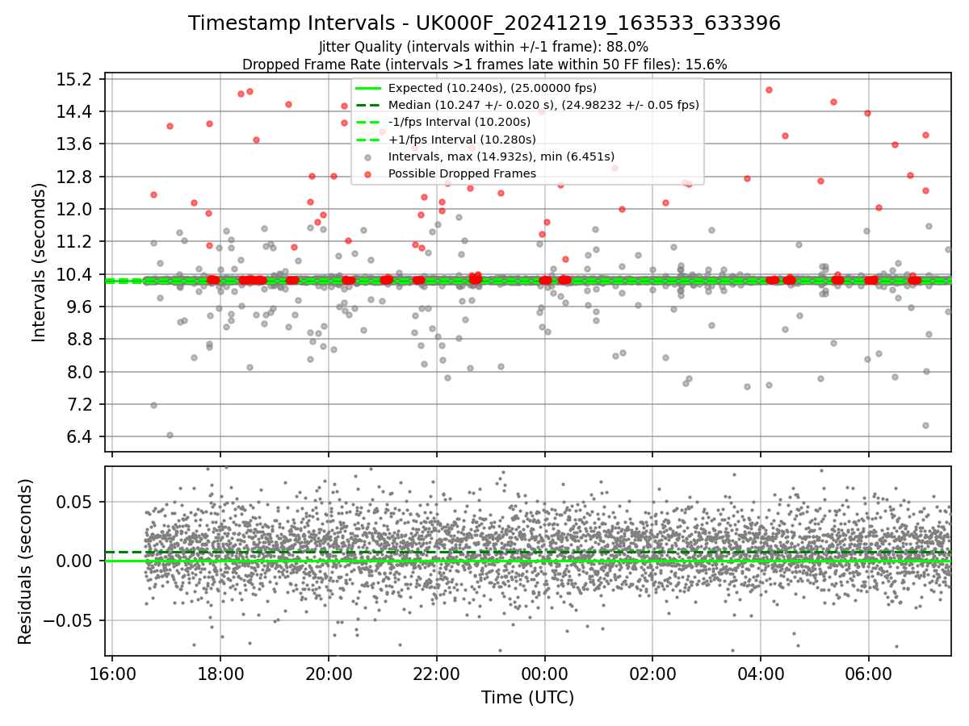Click the red legend marker beside 'Possible Dropped Frames'
The width and height of the screenshot is (969, 726).
tap(367, 173)
